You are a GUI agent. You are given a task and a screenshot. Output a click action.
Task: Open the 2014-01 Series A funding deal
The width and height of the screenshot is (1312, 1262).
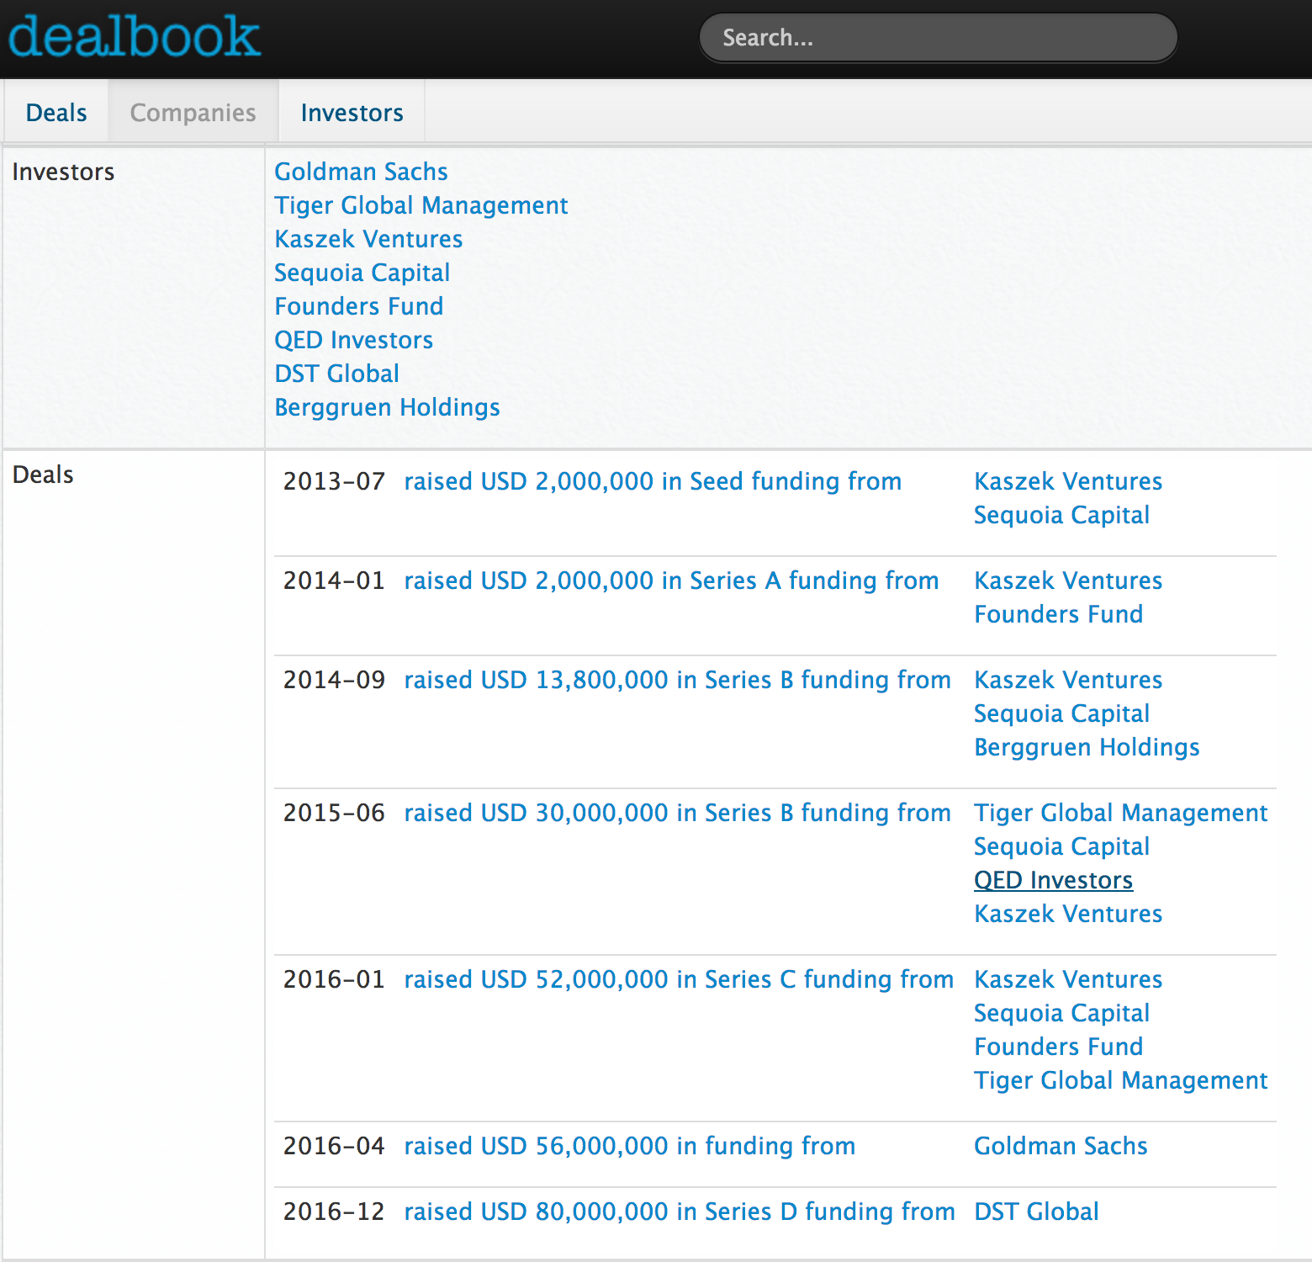click(x=671, y=581)
